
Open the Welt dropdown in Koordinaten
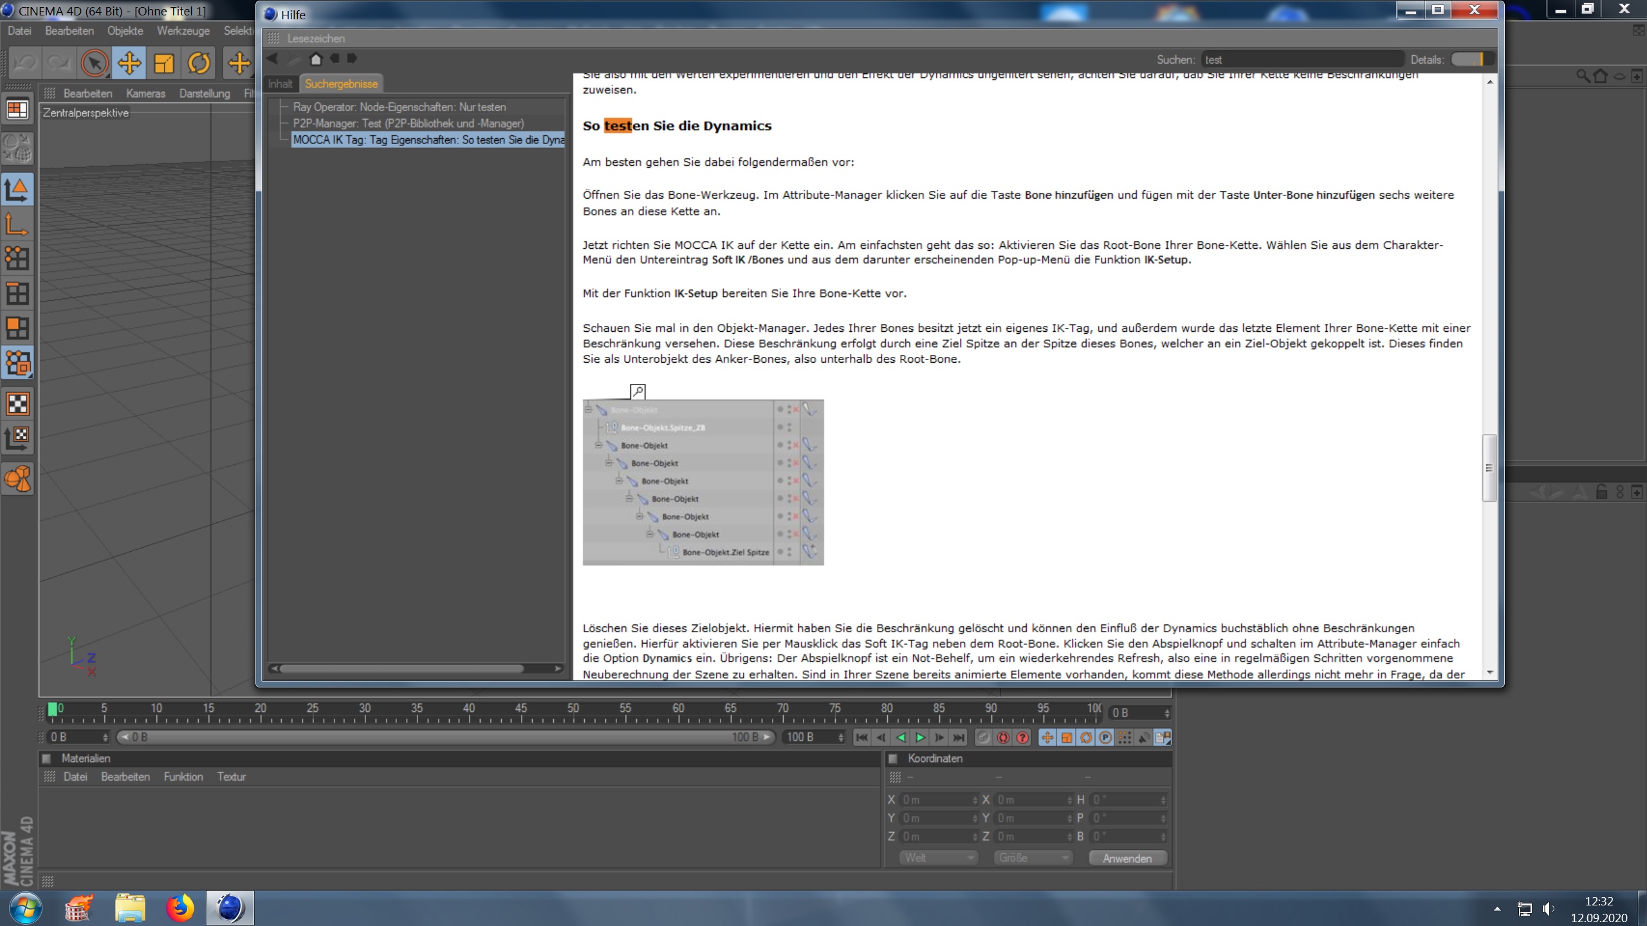coord(939,858)
